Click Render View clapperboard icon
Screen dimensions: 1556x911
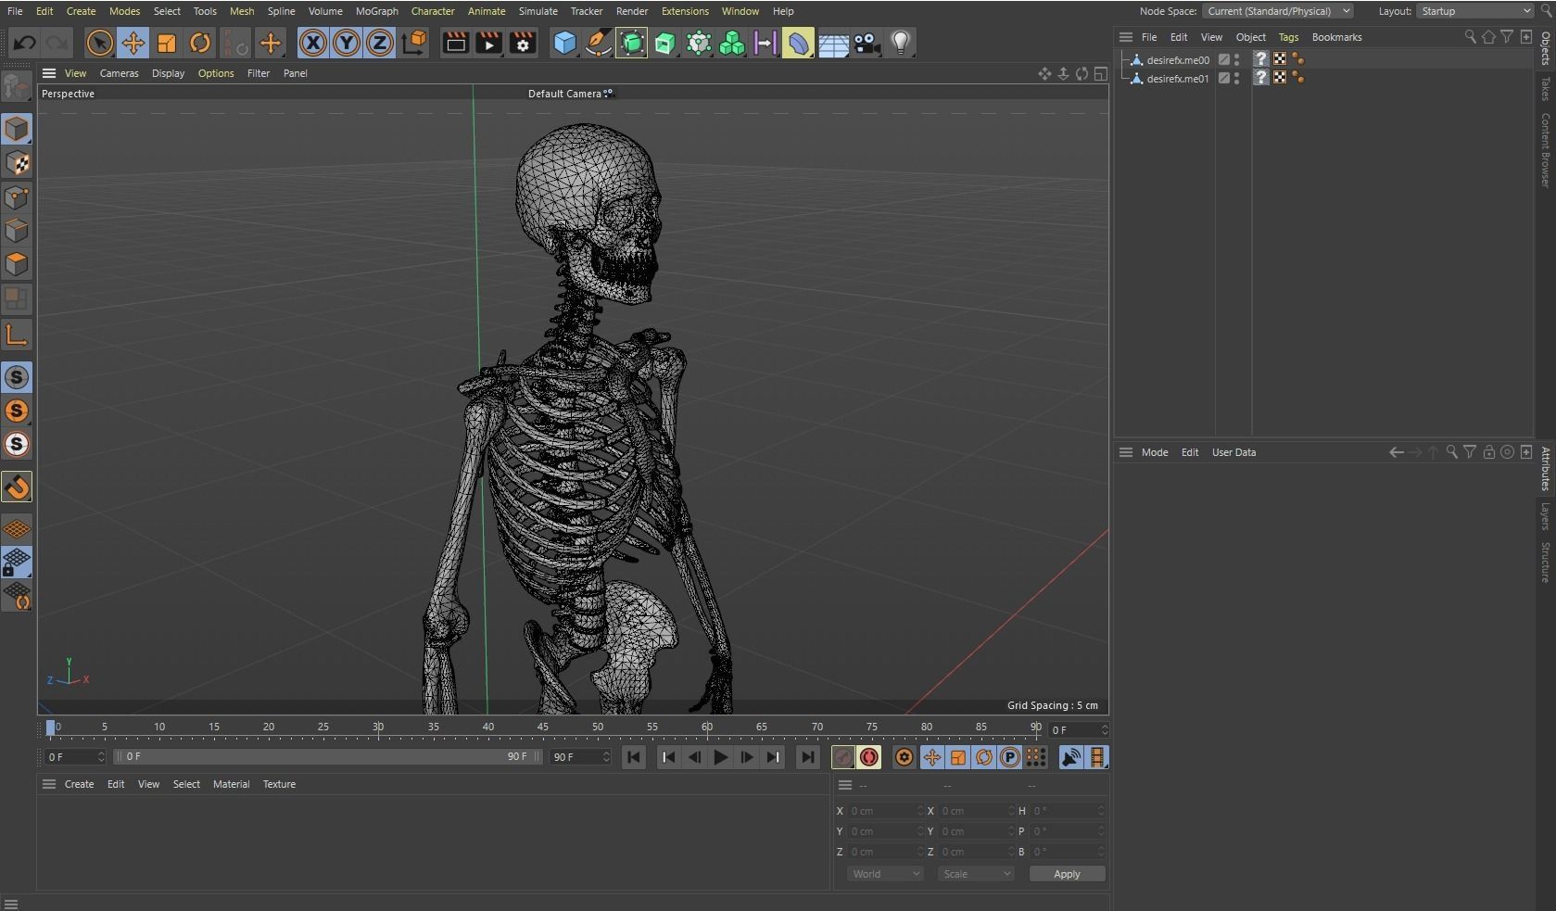point(455,43)
